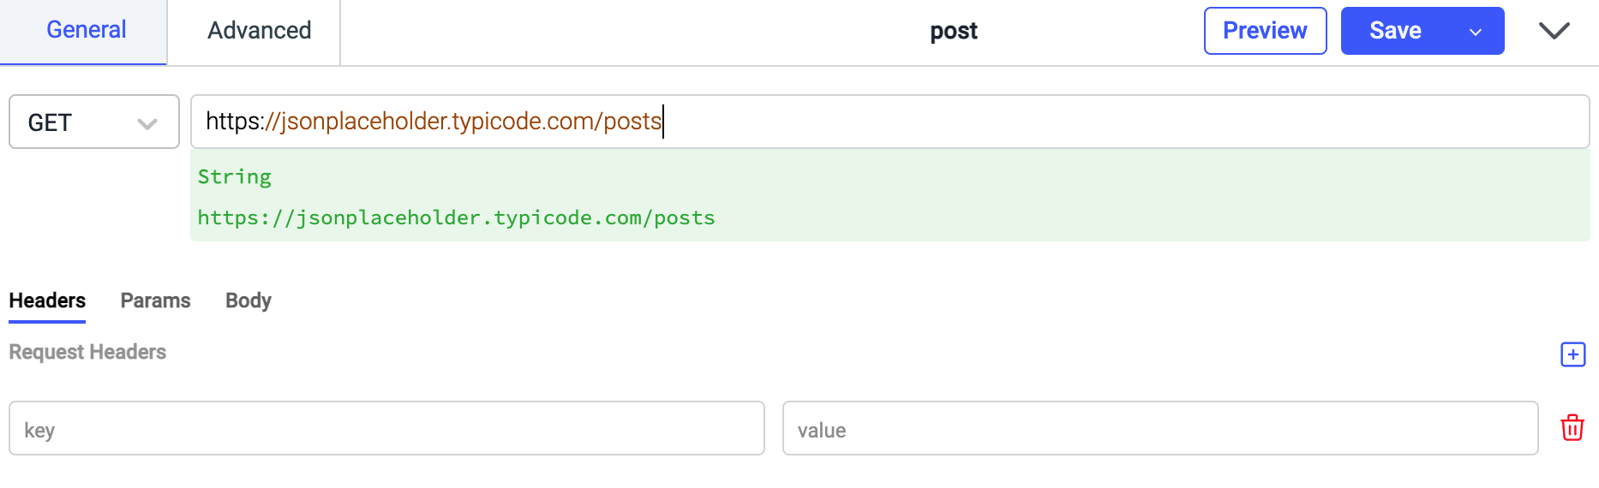Click the Preview button
1599x488 pixels.
point(1265,31)
